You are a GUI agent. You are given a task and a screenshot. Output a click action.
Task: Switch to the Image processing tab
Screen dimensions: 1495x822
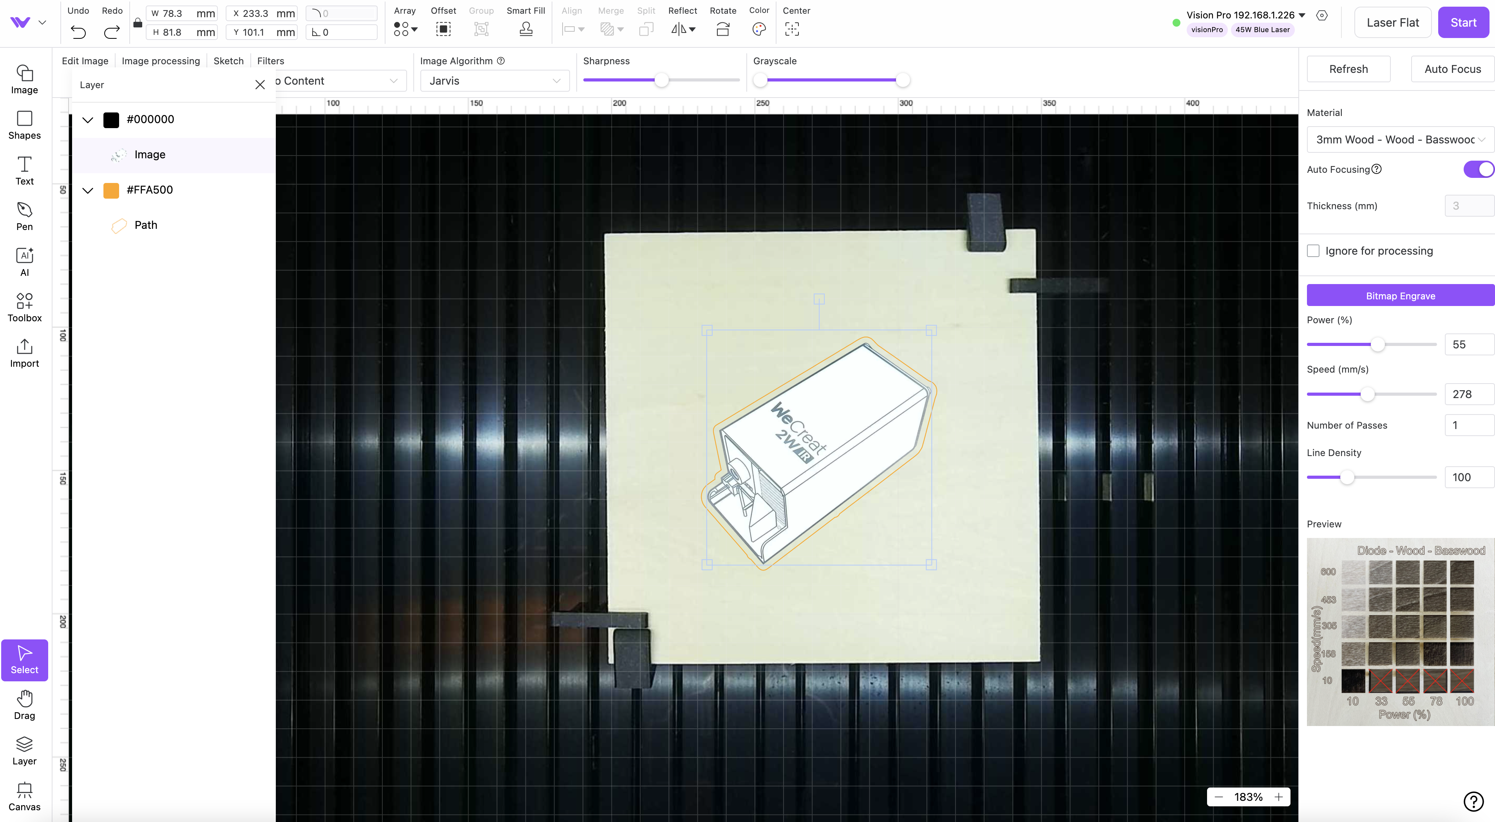click(x=161, y=61)
